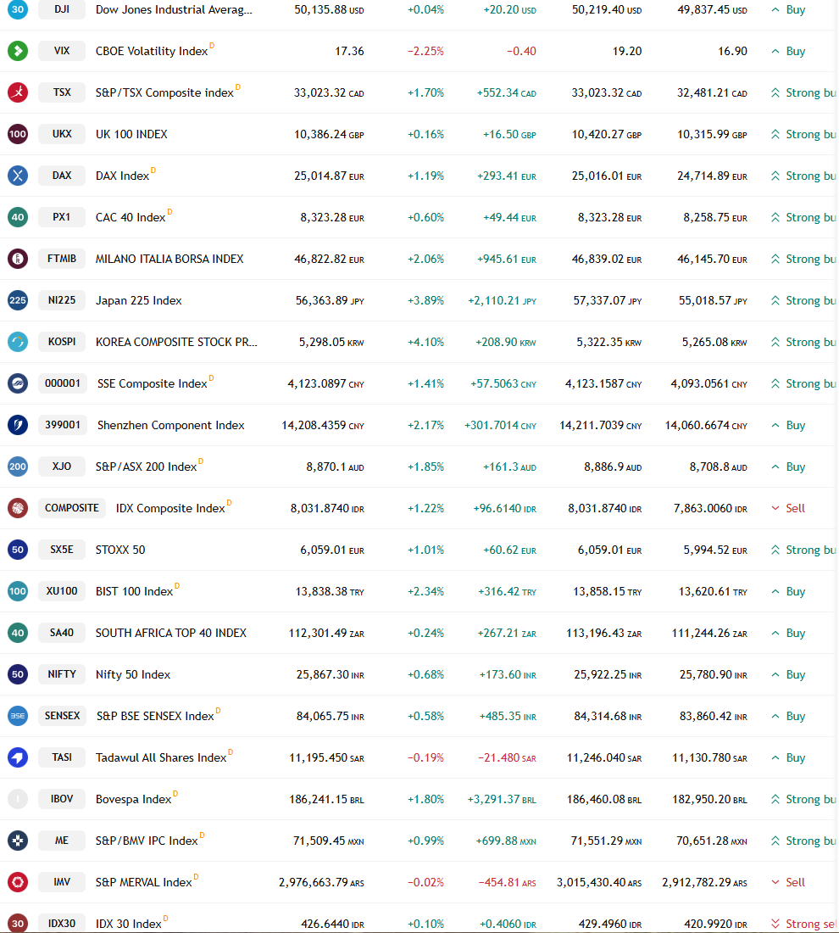
Task: Open Dow Jones Industrial Average link
Action: tap(174, 9)
